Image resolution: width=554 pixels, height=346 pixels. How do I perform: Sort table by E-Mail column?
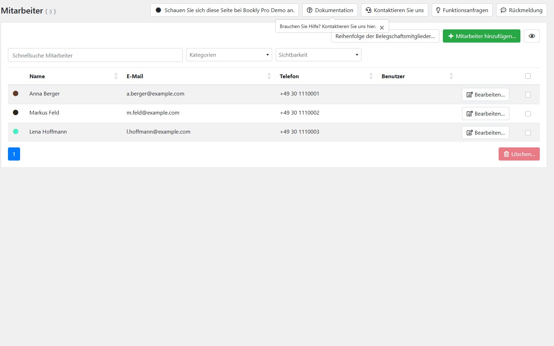199,76
